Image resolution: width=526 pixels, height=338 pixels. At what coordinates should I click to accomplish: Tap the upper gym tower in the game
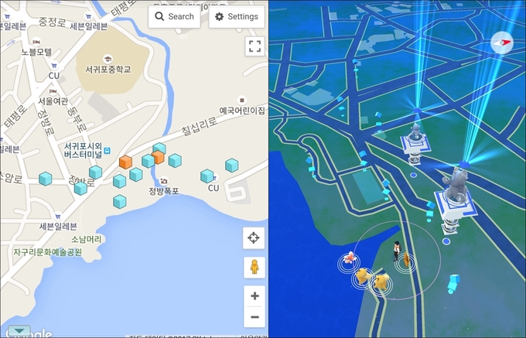tap(415, 144)
